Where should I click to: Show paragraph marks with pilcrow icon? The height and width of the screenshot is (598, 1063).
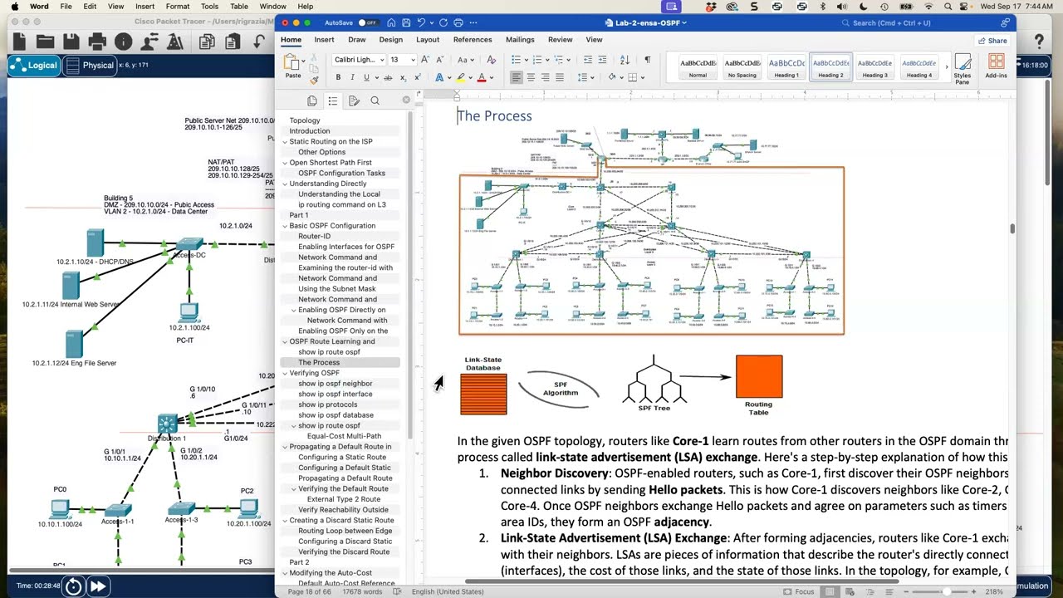(x=647, y=60)
